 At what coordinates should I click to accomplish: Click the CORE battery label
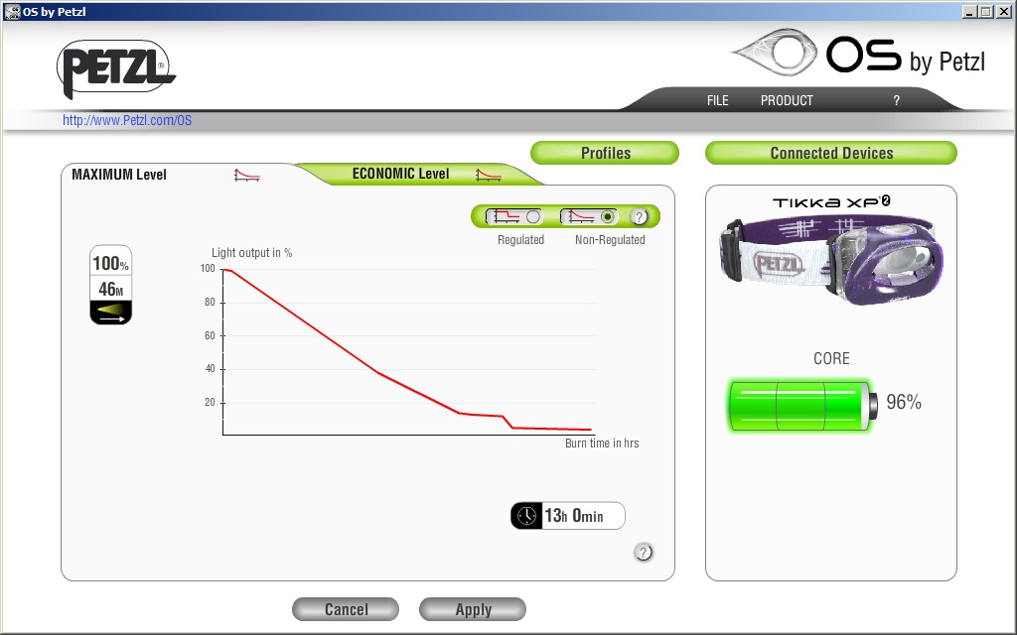(831, 358)
